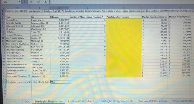Select the 'Toronto FC' cell
194x104 pixels.
(19, 73)
